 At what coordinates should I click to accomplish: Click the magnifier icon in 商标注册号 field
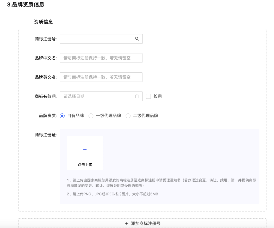pos(137,39)
